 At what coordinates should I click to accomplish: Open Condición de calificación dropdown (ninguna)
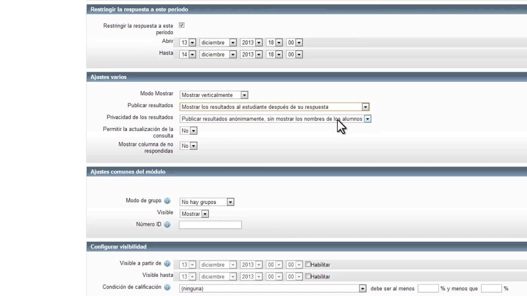click(x=273, y=289)
